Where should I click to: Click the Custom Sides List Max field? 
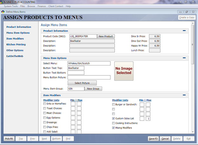tap(148, 119)
